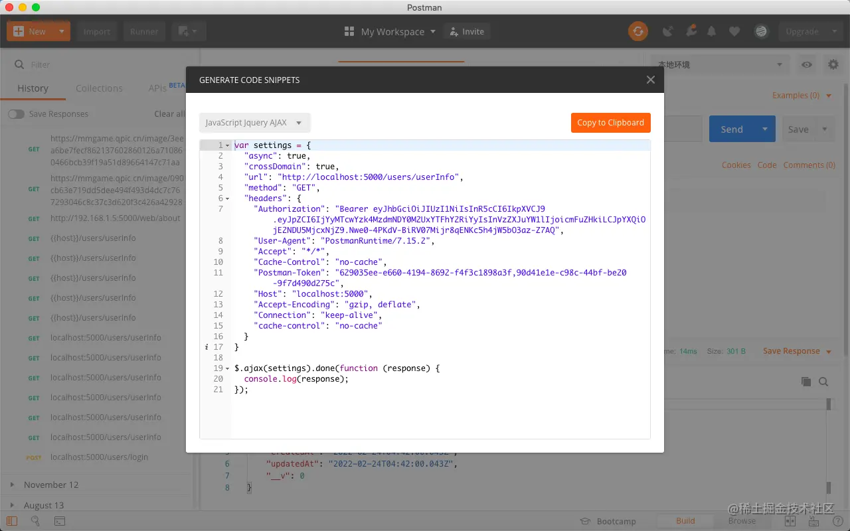Collapse the settings object at code line 1
The image size is (850, 531).
click(x=228, y=145)
